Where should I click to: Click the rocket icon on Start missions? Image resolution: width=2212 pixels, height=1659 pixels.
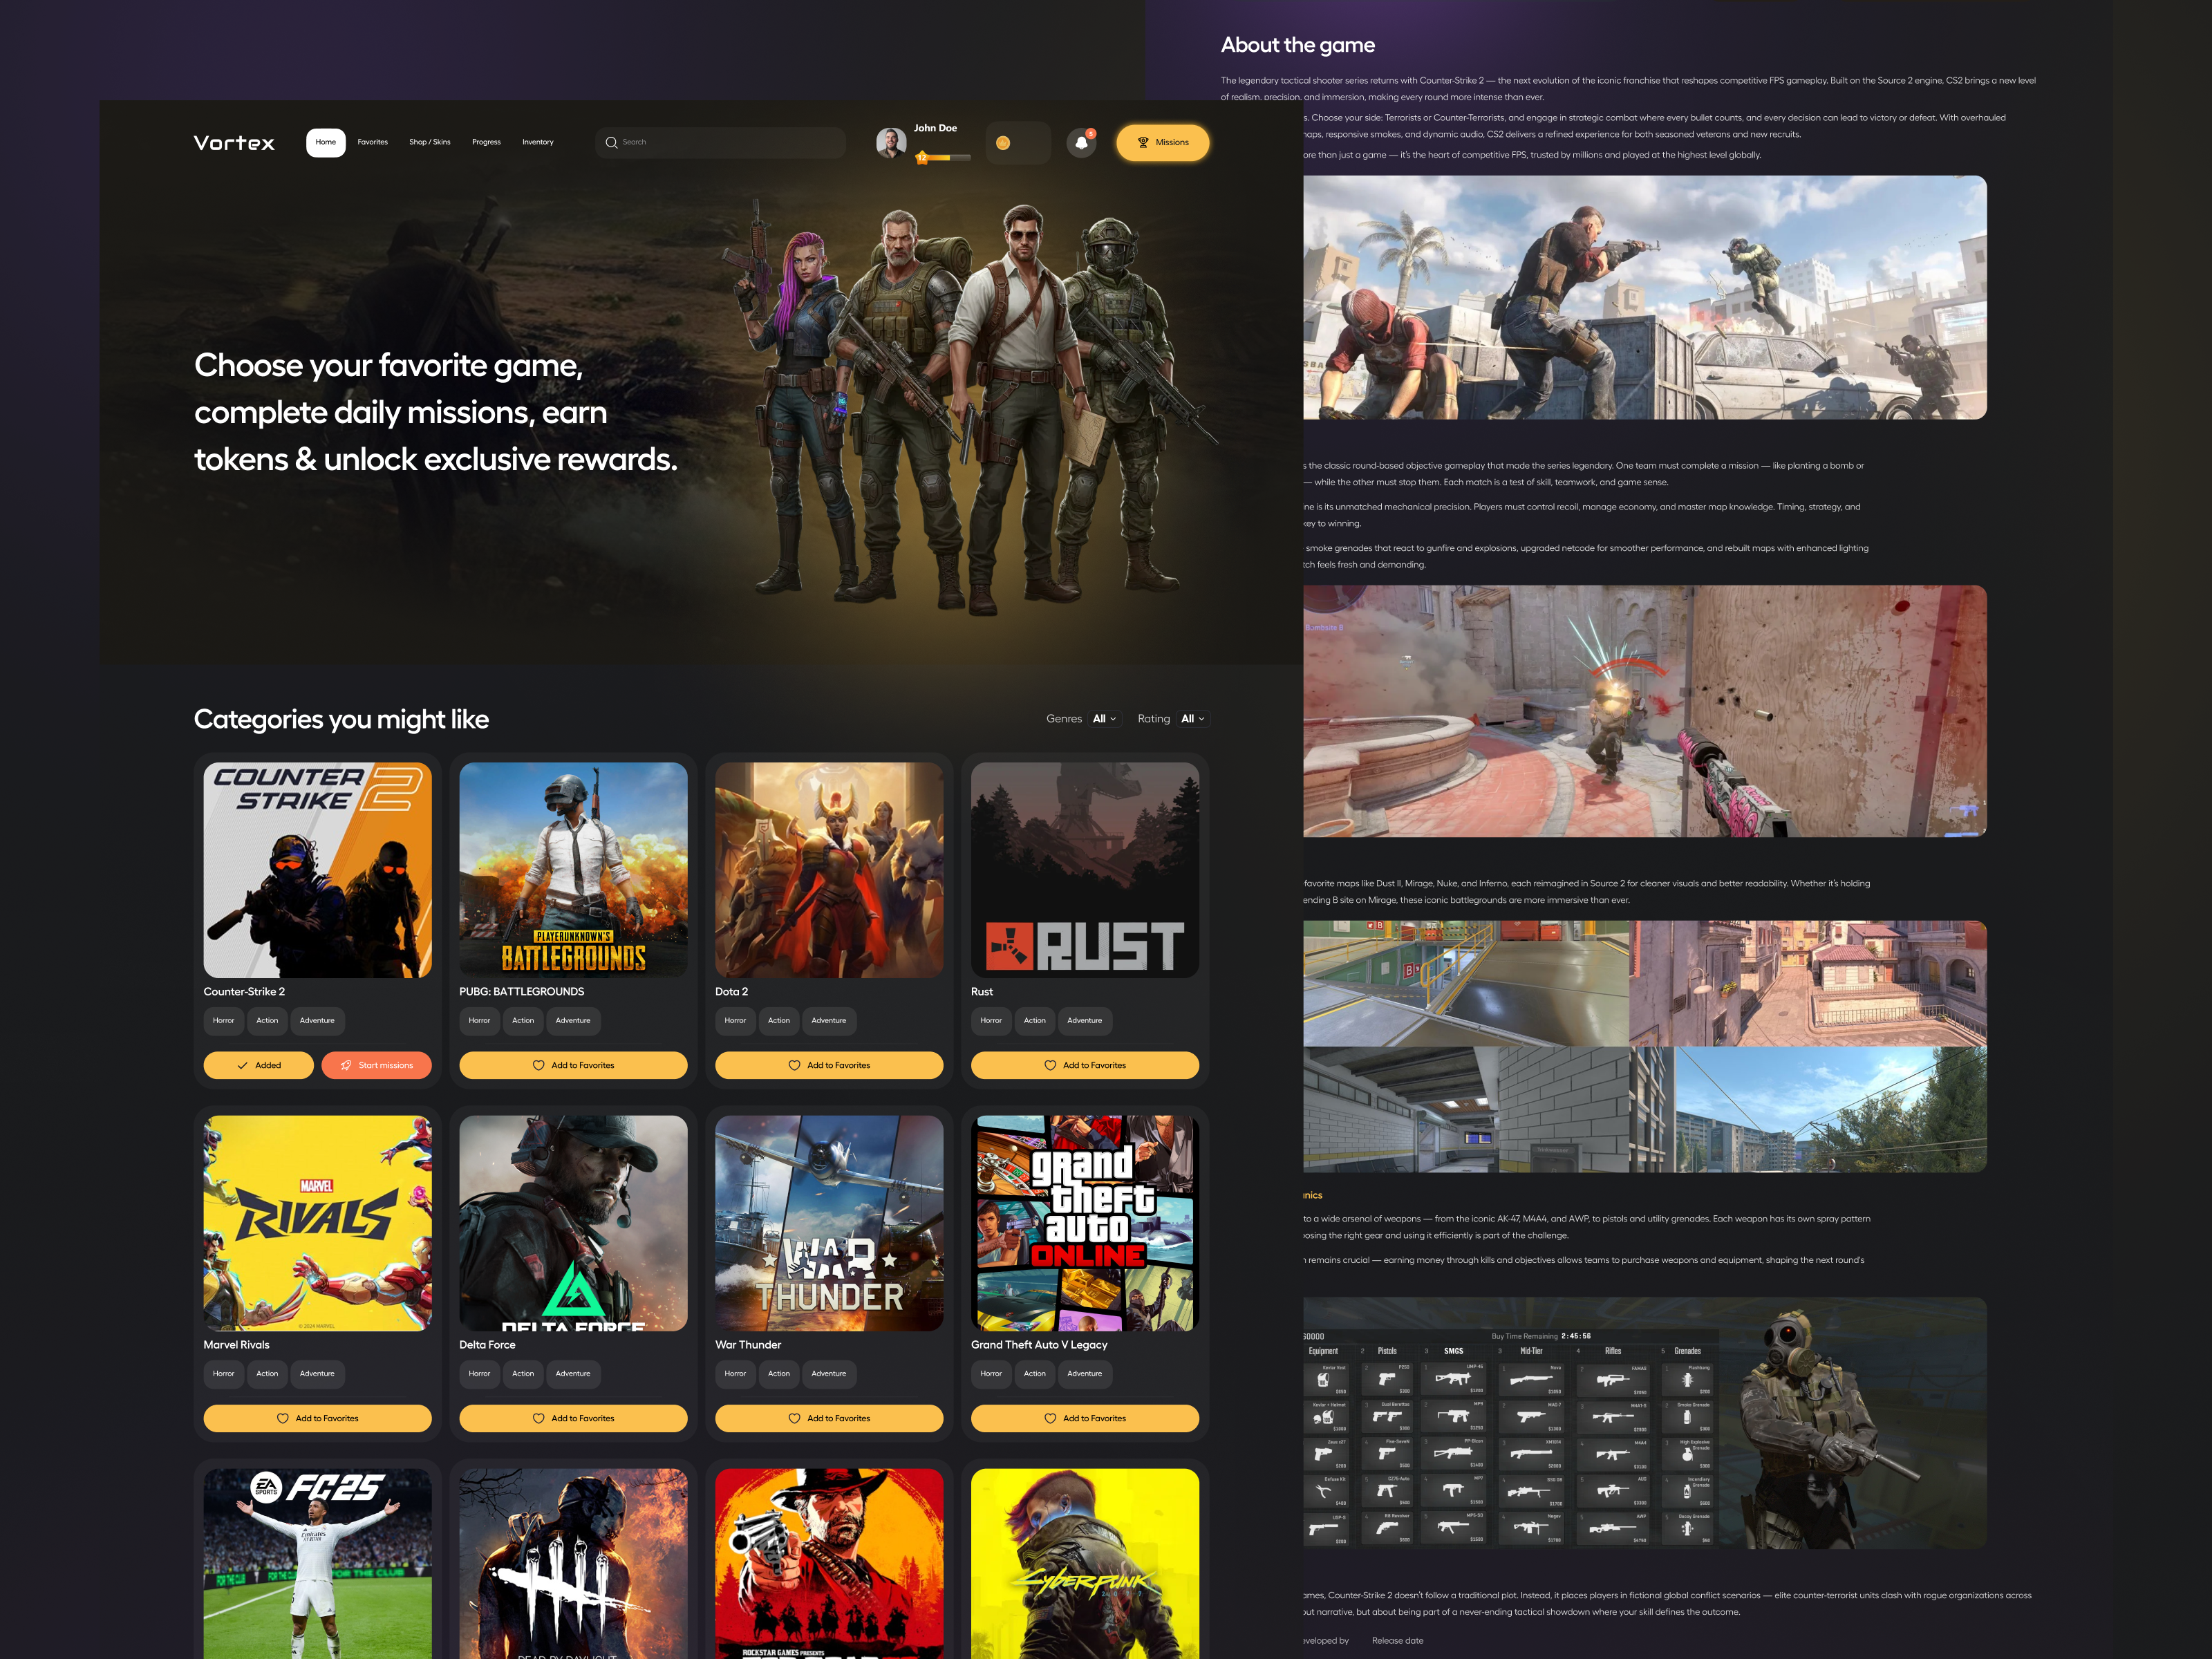(346, 1065)
